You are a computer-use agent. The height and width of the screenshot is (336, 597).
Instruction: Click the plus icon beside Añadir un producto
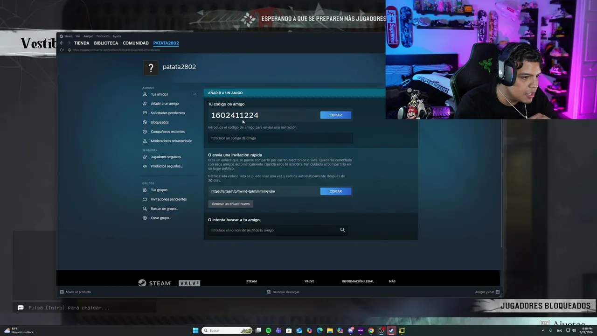pyautogui.click(x=62, y=292)
